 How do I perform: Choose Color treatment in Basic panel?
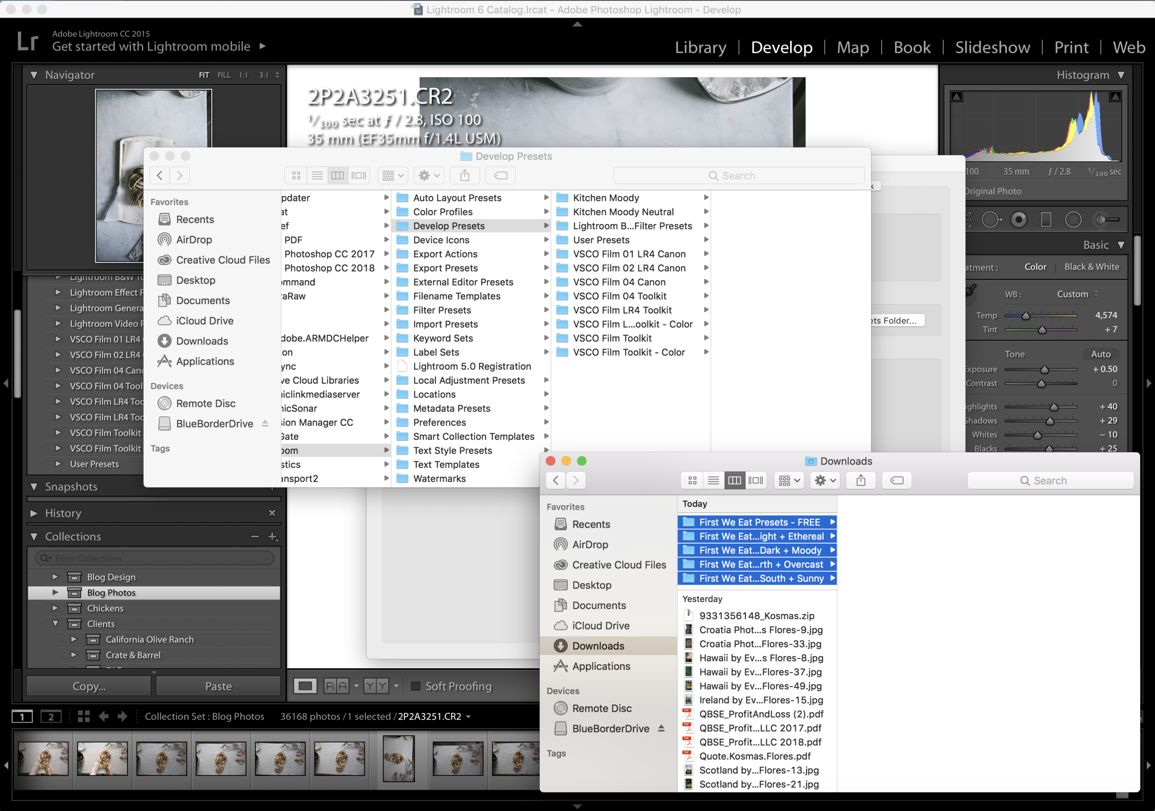tap(1035, 266)
